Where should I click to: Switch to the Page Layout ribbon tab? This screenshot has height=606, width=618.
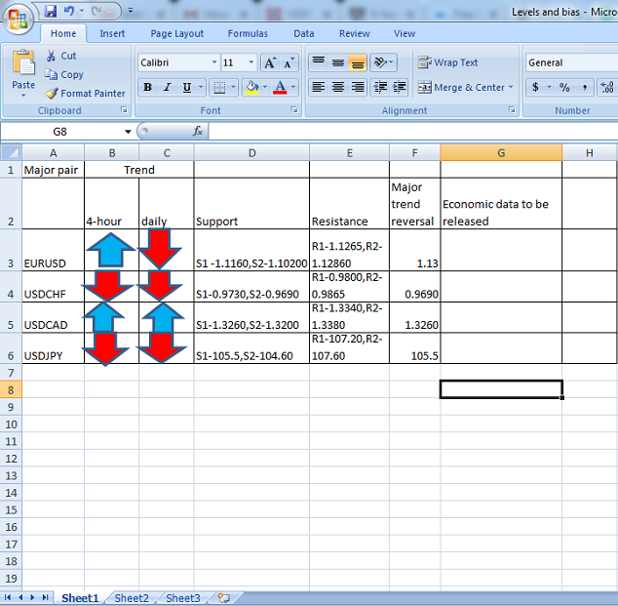176,33
